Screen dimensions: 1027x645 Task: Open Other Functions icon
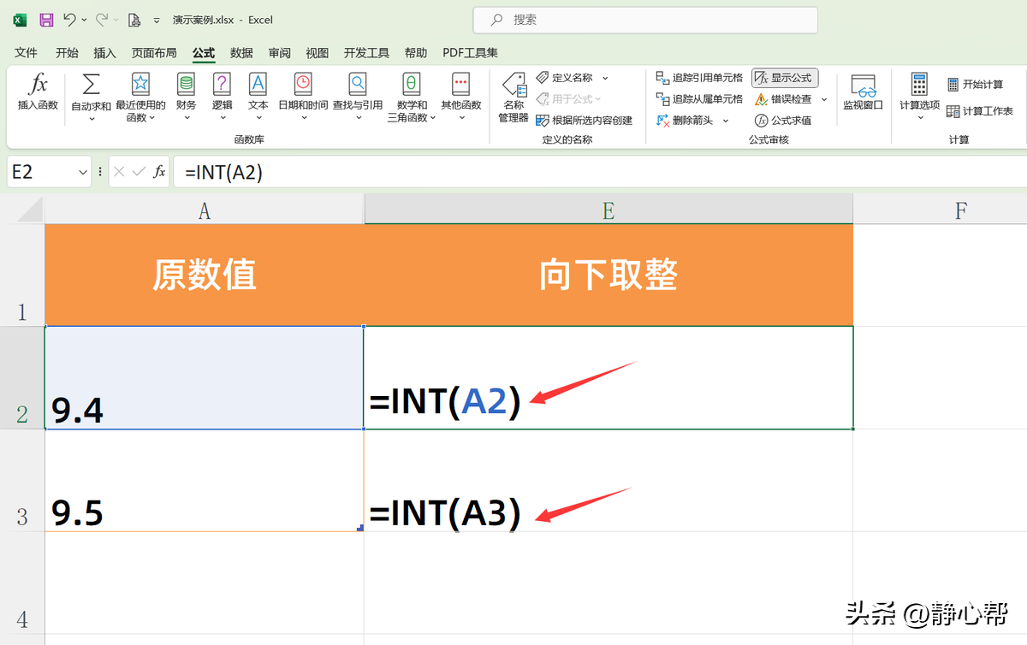pos(461,84)
